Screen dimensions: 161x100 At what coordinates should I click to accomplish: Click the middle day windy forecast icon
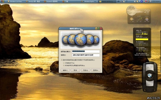point(139,19)
